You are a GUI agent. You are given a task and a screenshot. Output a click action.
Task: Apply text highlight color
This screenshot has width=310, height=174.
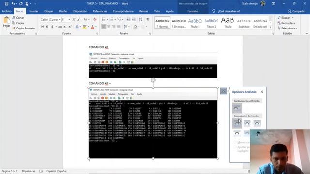coord(85,27)
